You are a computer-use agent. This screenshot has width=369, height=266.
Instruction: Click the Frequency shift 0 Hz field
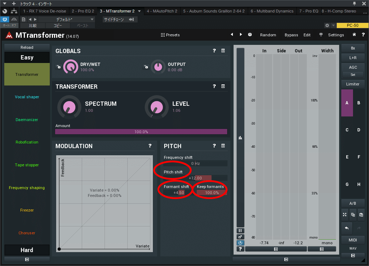click(195, 163)
